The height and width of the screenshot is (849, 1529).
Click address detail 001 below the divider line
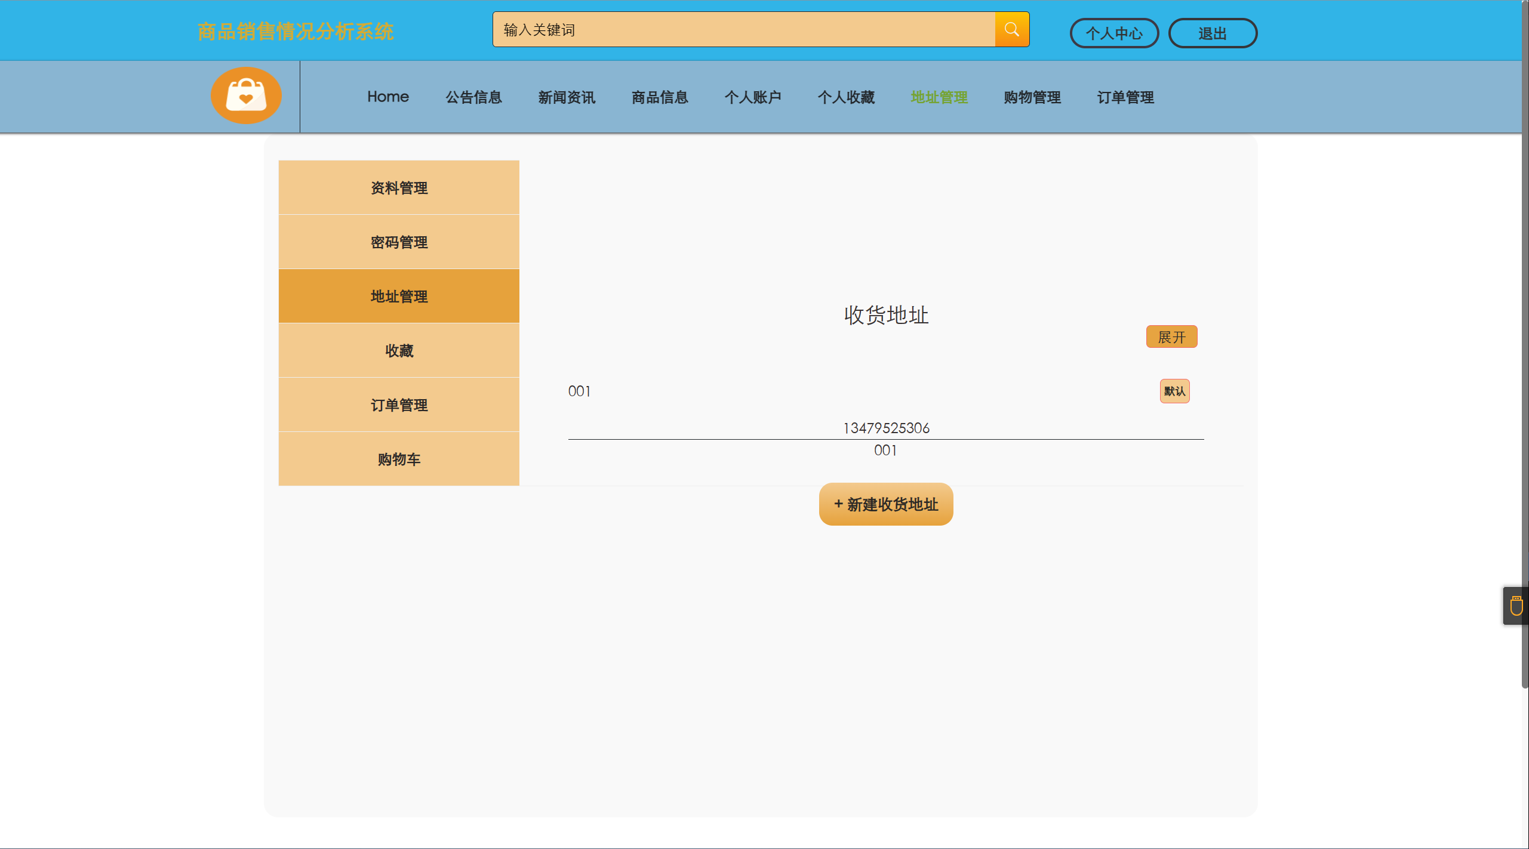click(x=885, y=450)
